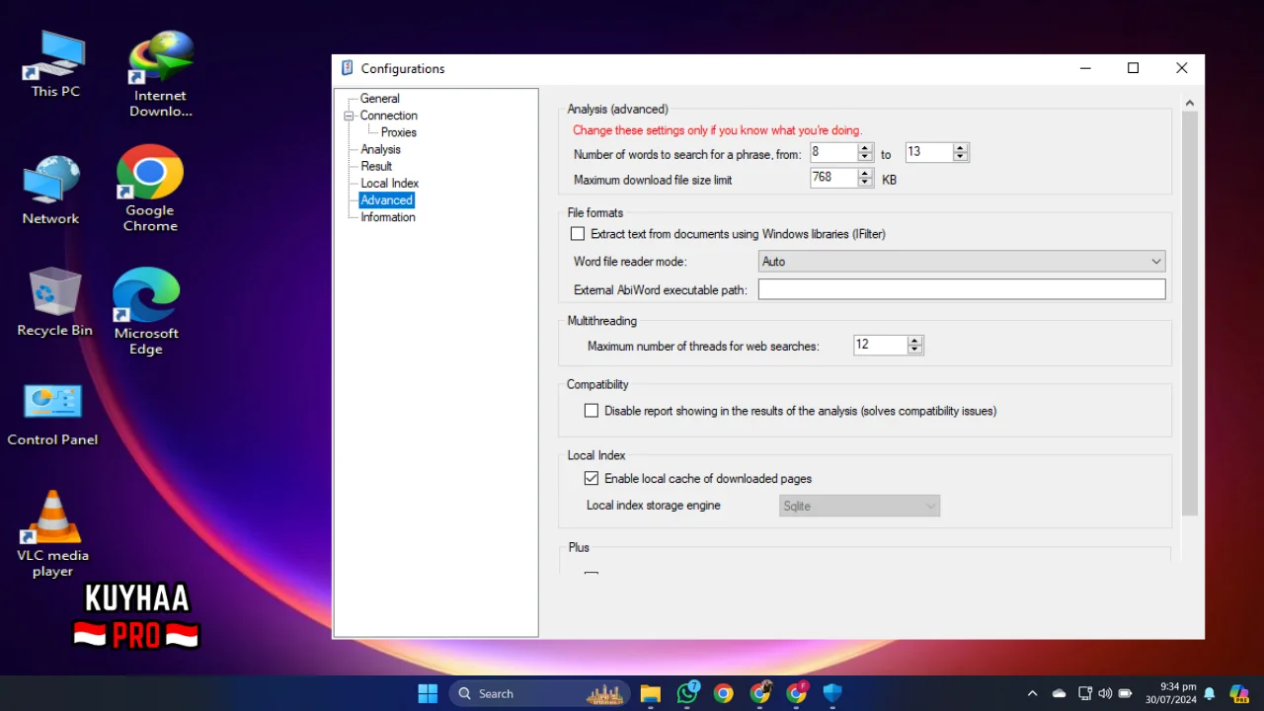Click the file size limit number field
The height and width of the screenshot is (711, 1264).
tap(833, 178)
